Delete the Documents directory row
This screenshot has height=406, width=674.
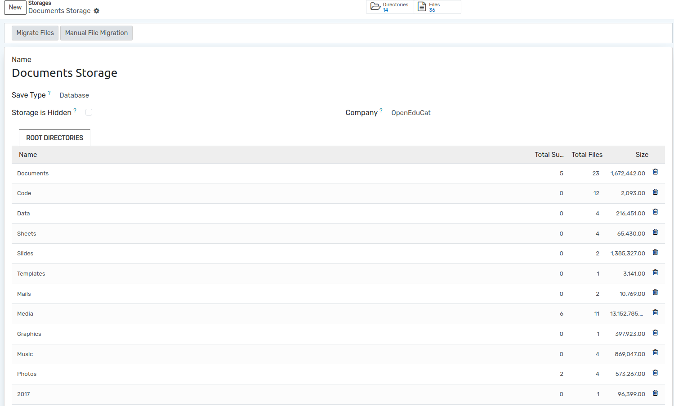click(655, 172)
